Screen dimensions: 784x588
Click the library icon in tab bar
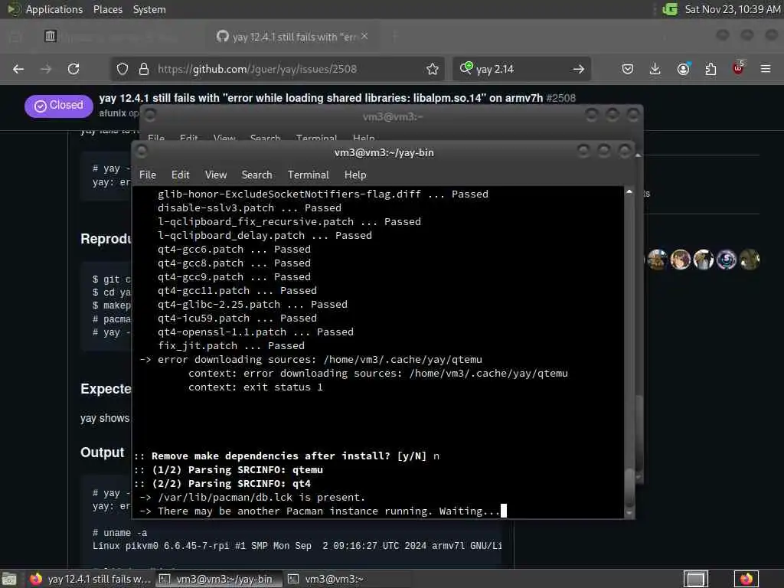pos(50,36)
